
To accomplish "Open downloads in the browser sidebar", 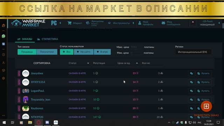I will point(3,62).
